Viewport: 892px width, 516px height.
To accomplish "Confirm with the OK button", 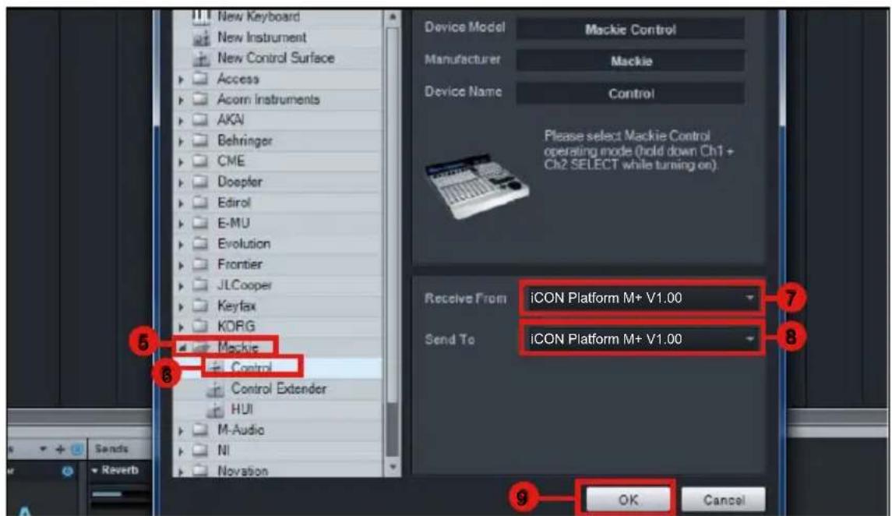I will pos(628,500).
